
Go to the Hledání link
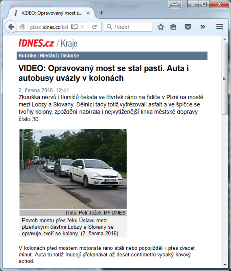tap(48, 56)
